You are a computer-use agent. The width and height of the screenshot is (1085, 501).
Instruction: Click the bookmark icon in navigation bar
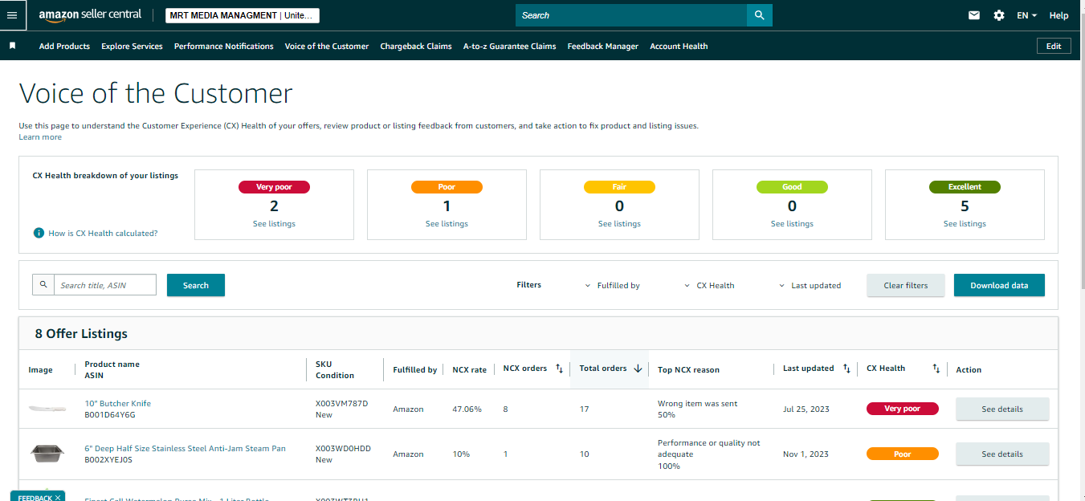pos(12,46)
